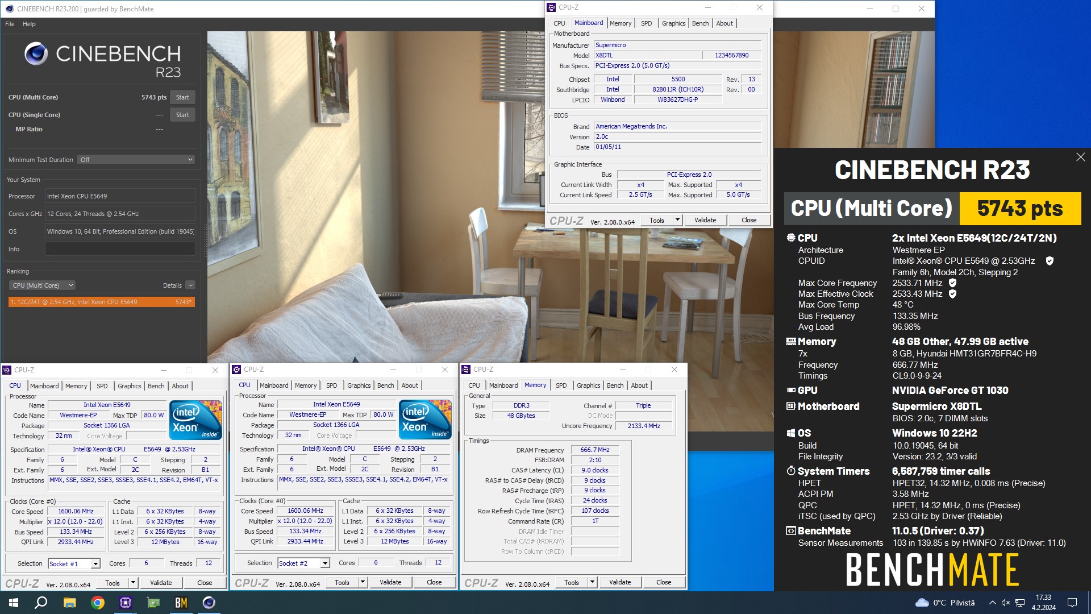Screen dimensions: 1091x614
Task: Click the Intel Xeon logo in Socket #2 CPU-Z
Action: (x=426, y=420)
